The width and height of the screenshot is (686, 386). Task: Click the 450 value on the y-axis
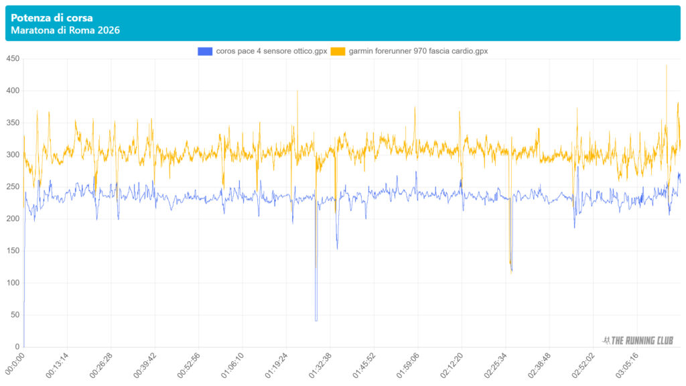coord(12,59)
